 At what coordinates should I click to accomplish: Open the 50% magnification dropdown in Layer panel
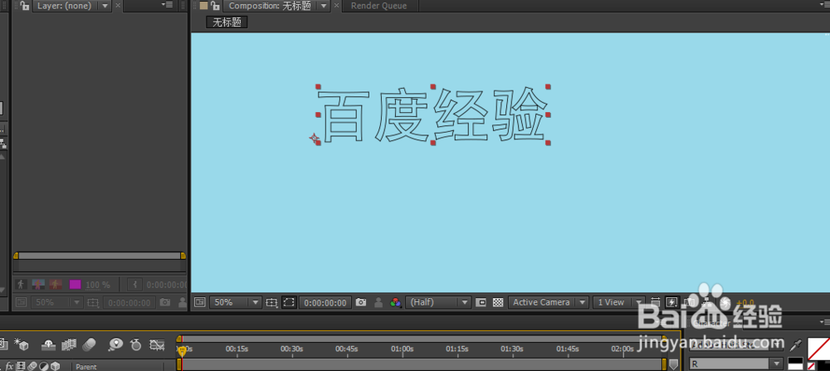pos(56,302)
